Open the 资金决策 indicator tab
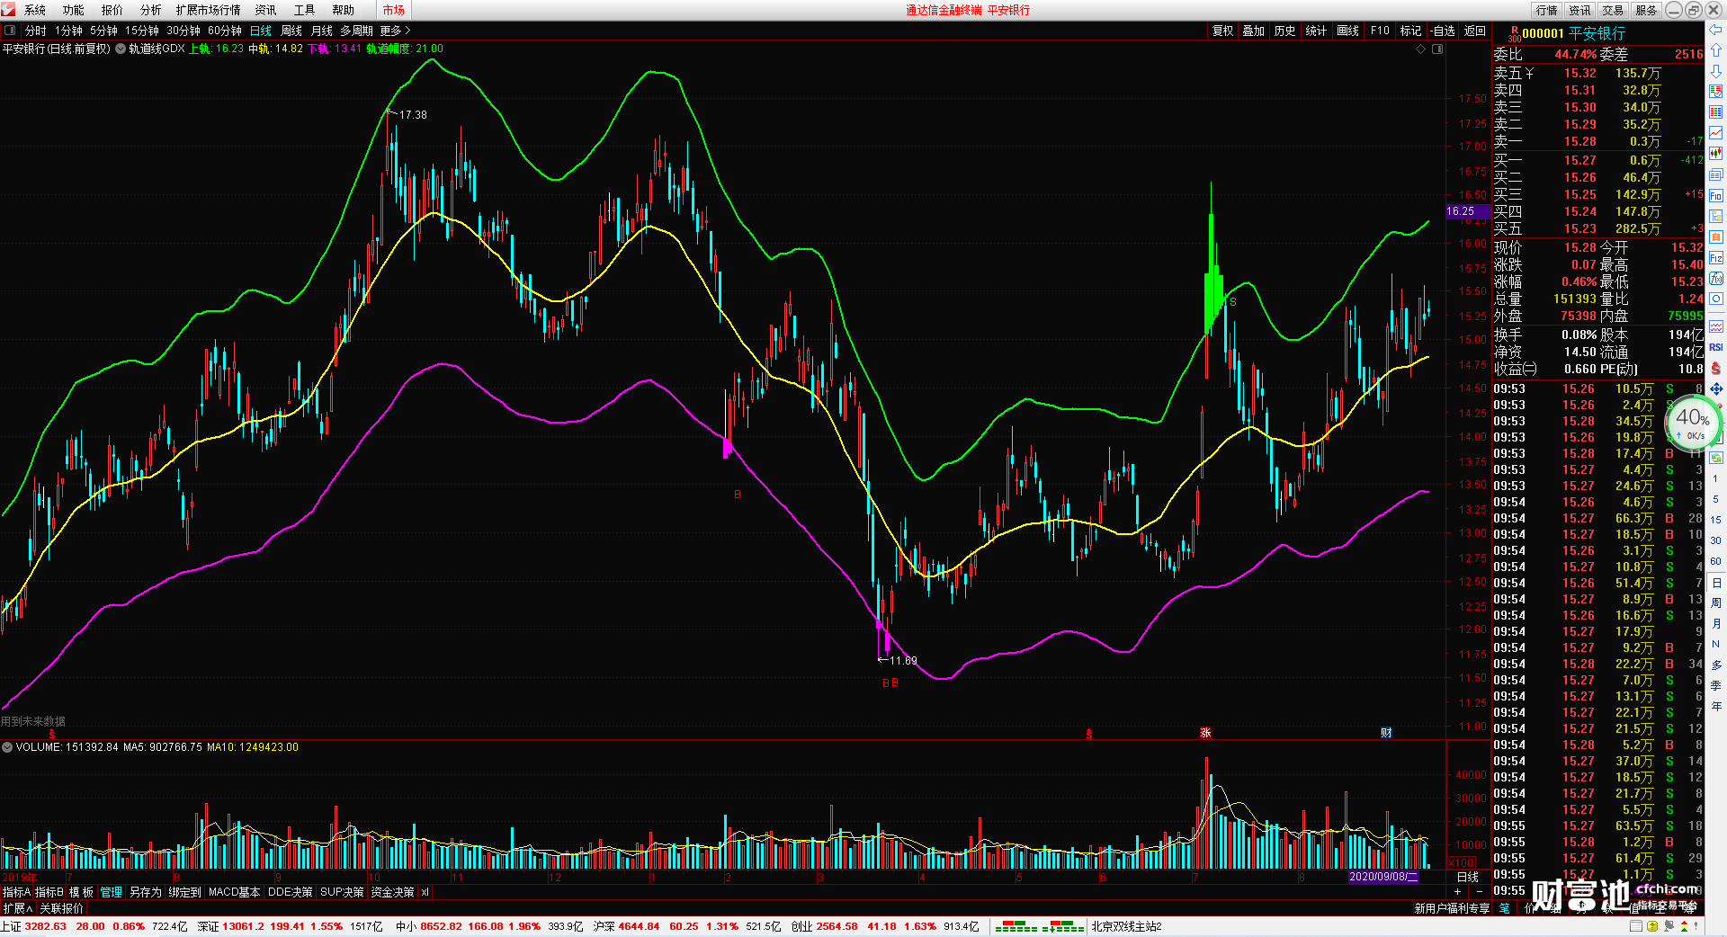This screenshot has height=937, width=1727. [393, 892]
